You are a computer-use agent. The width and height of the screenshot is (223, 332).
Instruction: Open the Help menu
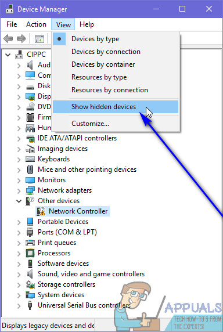(87, 24)
